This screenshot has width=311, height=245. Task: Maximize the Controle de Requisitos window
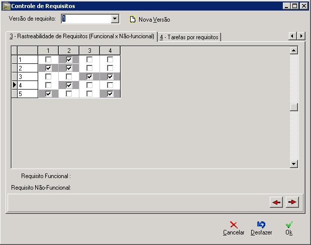295,6
